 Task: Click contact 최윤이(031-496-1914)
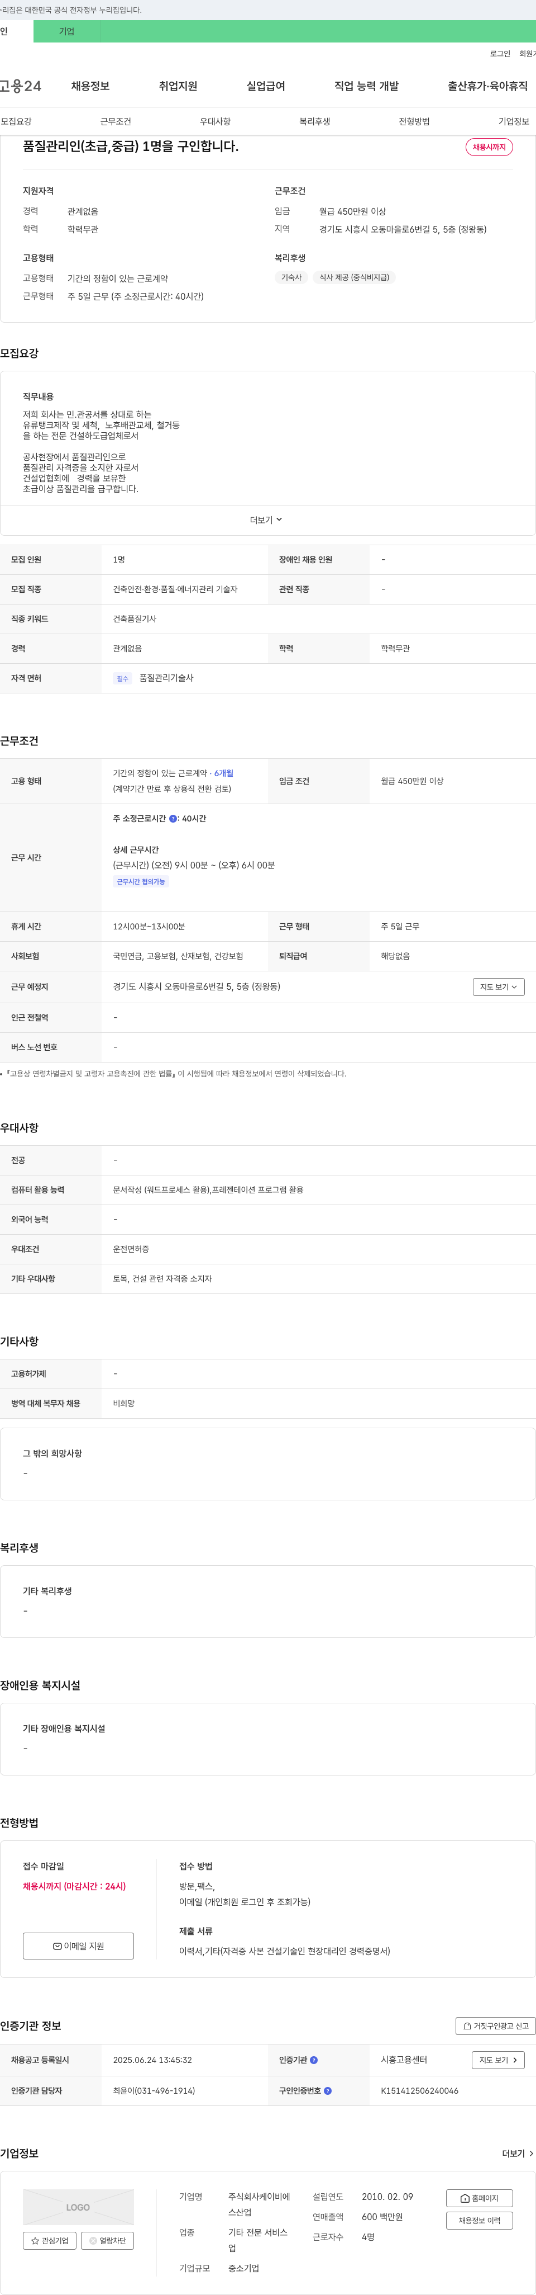154,2090
